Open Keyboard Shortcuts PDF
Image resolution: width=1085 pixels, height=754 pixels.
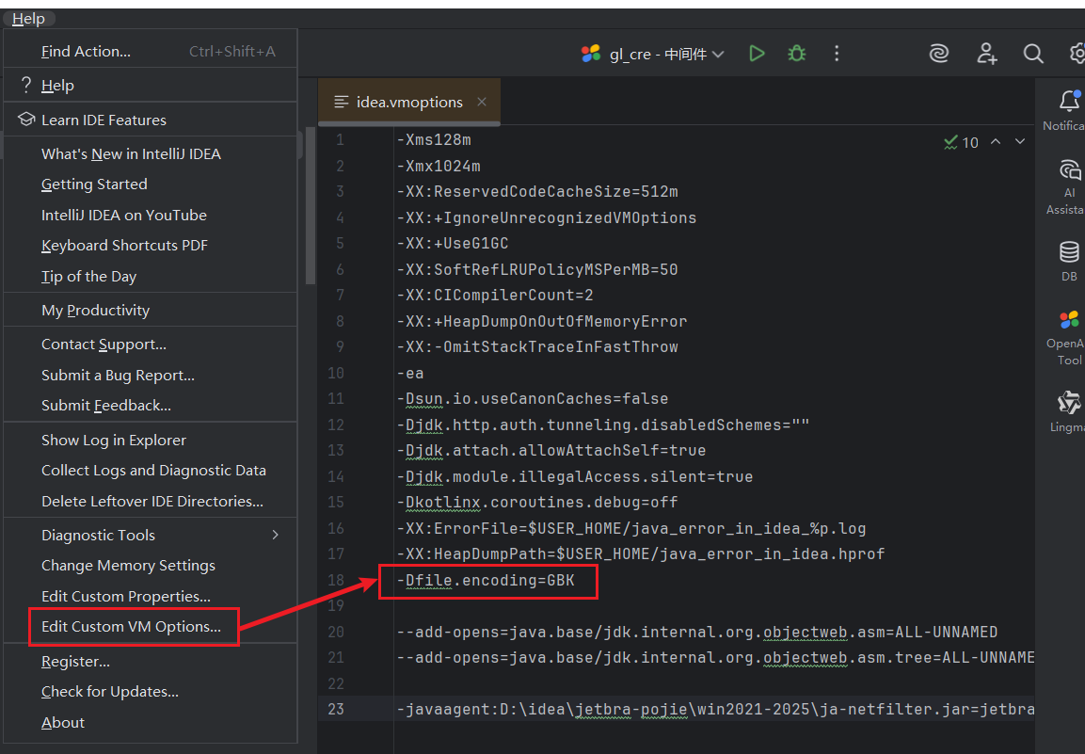pyautogui.click(x=151, y=245)
